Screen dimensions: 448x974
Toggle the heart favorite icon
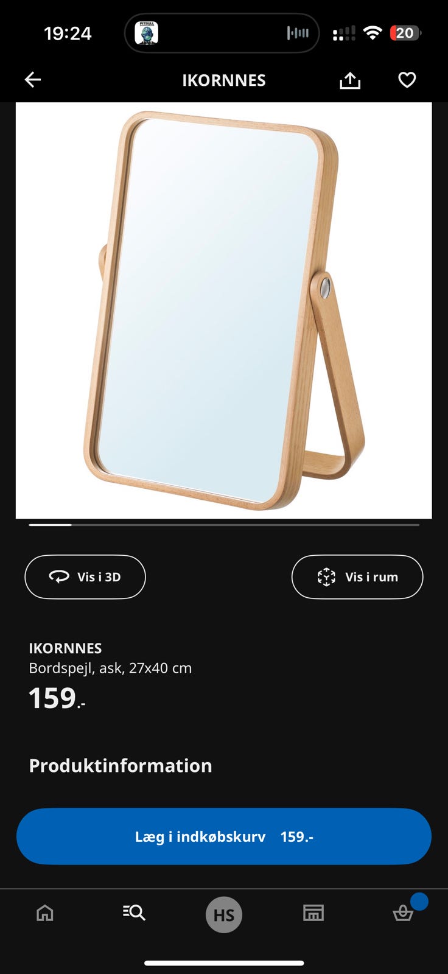pos(407,80)
